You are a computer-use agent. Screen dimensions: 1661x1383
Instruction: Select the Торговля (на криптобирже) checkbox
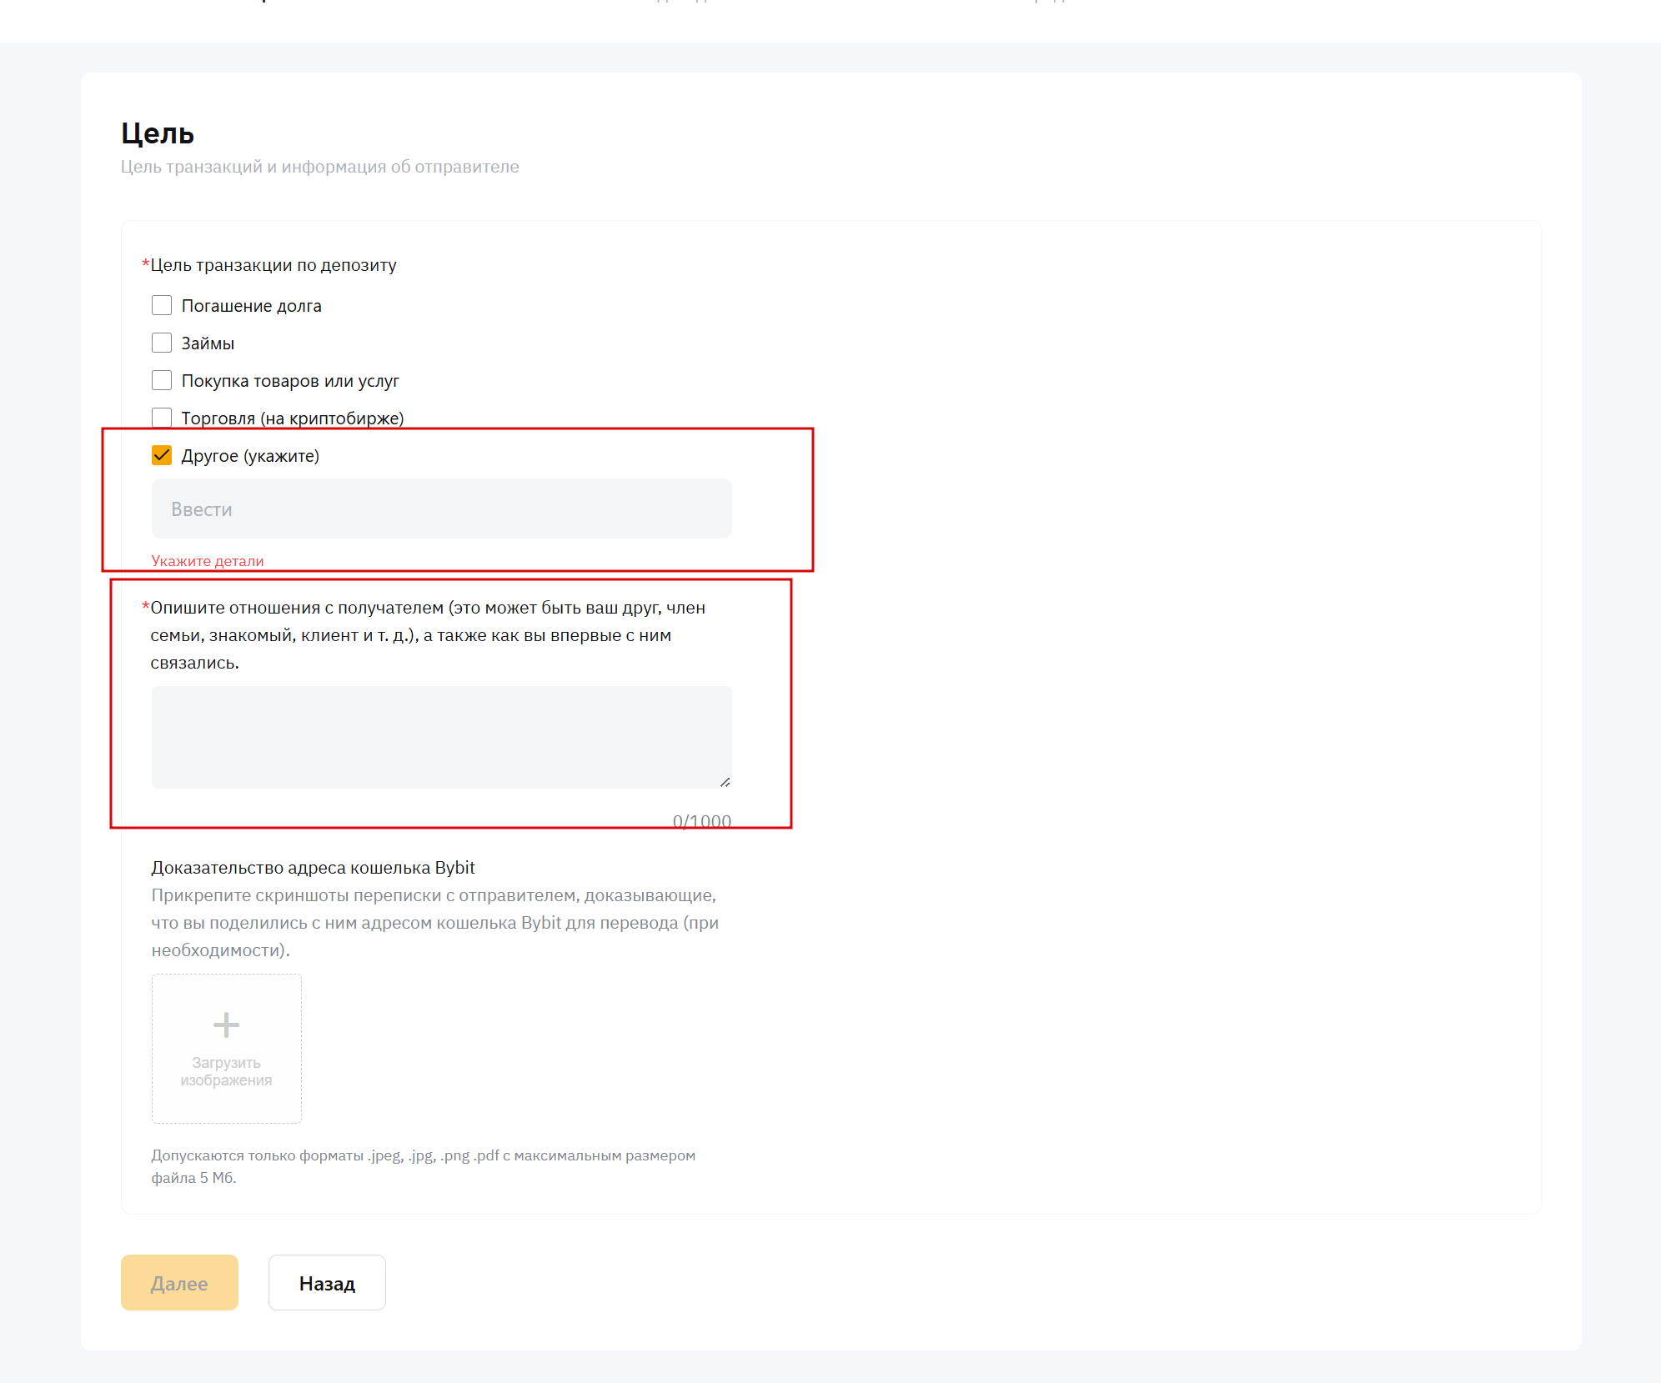pos(162,417)
